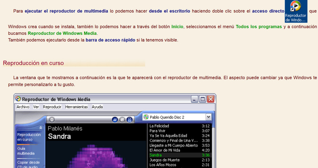318x168 pixels.
Task: Click the green text Todos los programas
Action: pos(259,27)
